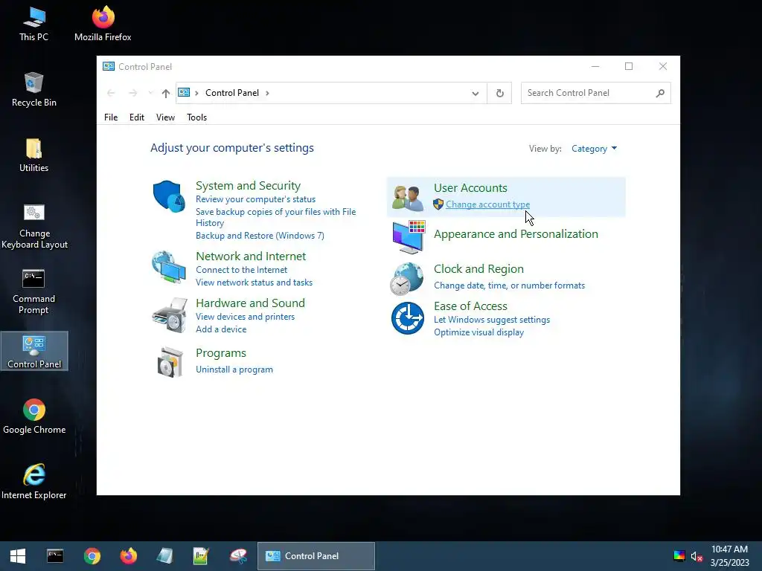This screenshot has height=571, width=762.
Task: Open the Edit menu
Action: pyautogui.click(x=137, y=117)
